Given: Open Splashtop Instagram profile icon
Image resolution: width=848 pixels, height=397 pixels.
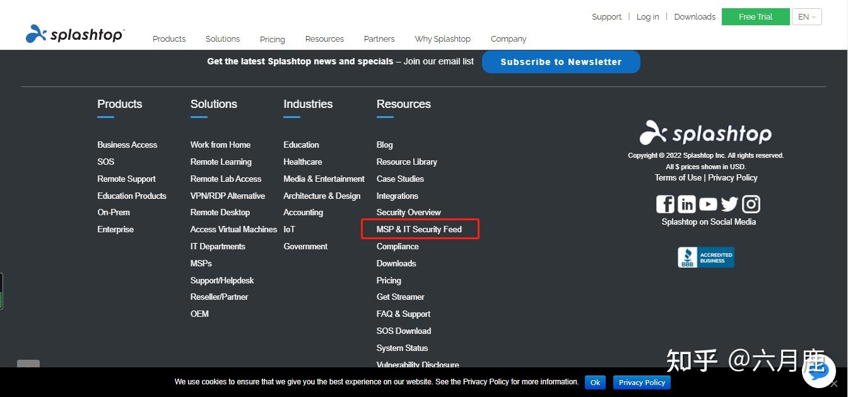Looking at the screenshot, I should [x=751, y=204].
